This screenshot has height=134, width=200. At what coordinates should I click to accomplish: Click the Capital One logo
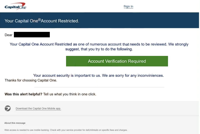(x=15, y=6)
